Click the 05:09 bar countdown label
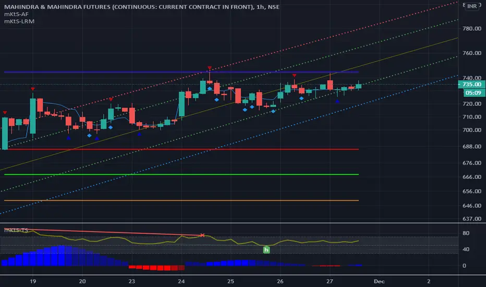Screen dimensions: 486x287 pyautogui.click(x=473, y=92)
